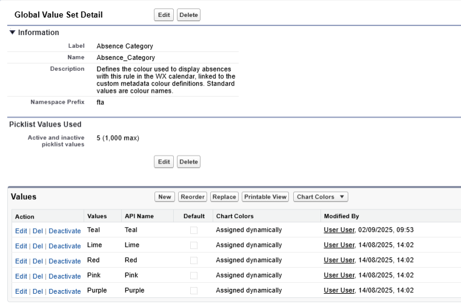Open the Chart Colors dropdown
The width and height of the screenshot is (461, 304).
pos(320,197)
